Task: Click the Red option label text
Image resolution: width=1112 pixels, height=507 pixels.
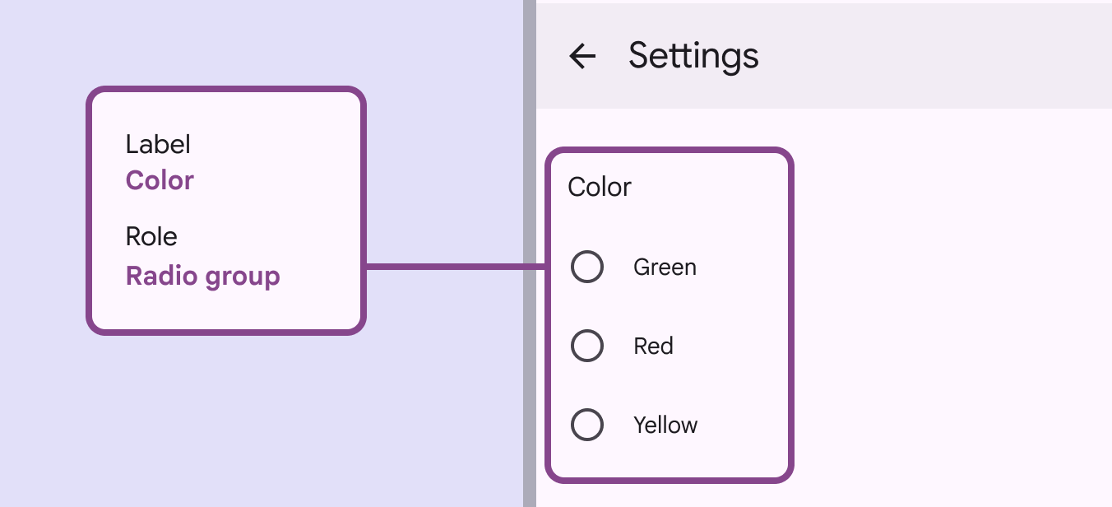Action: pos(653,347)
